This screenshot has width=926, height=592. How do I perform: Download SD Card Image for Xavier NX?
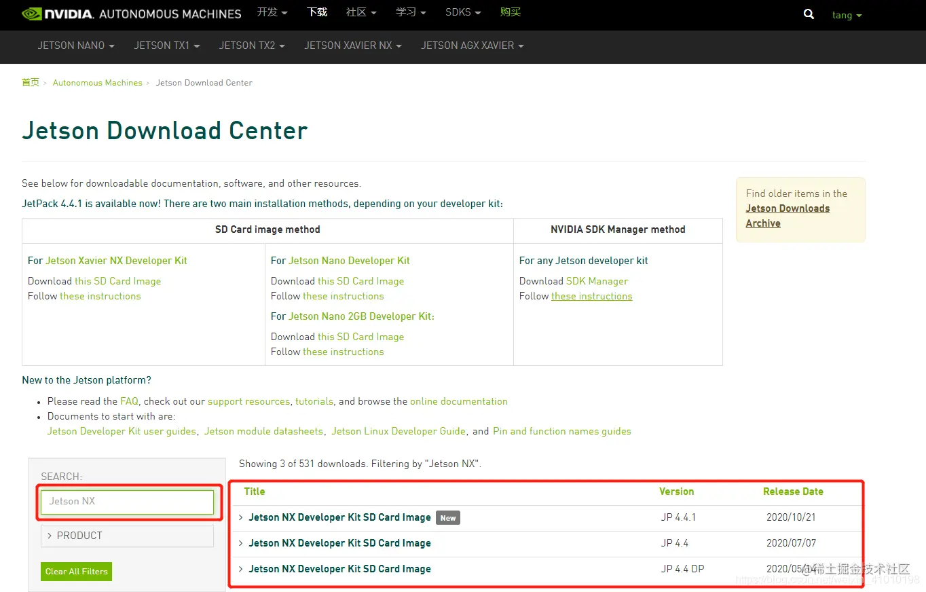pos(117,281)
